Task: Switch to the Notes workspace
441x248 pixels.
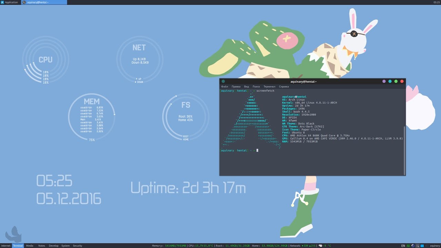Action: click(42, 246)
